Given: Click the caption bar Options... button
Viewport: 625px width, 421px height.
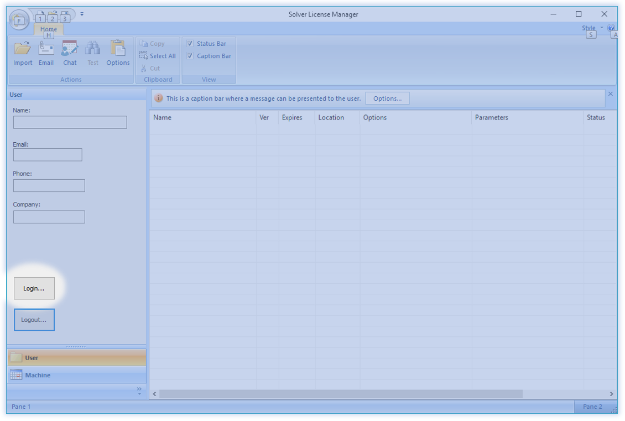Looking at the screenshot, I should coord(387,98).
